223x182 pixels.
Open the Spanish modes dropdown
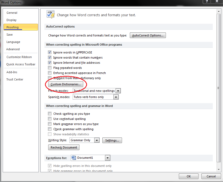116,97
